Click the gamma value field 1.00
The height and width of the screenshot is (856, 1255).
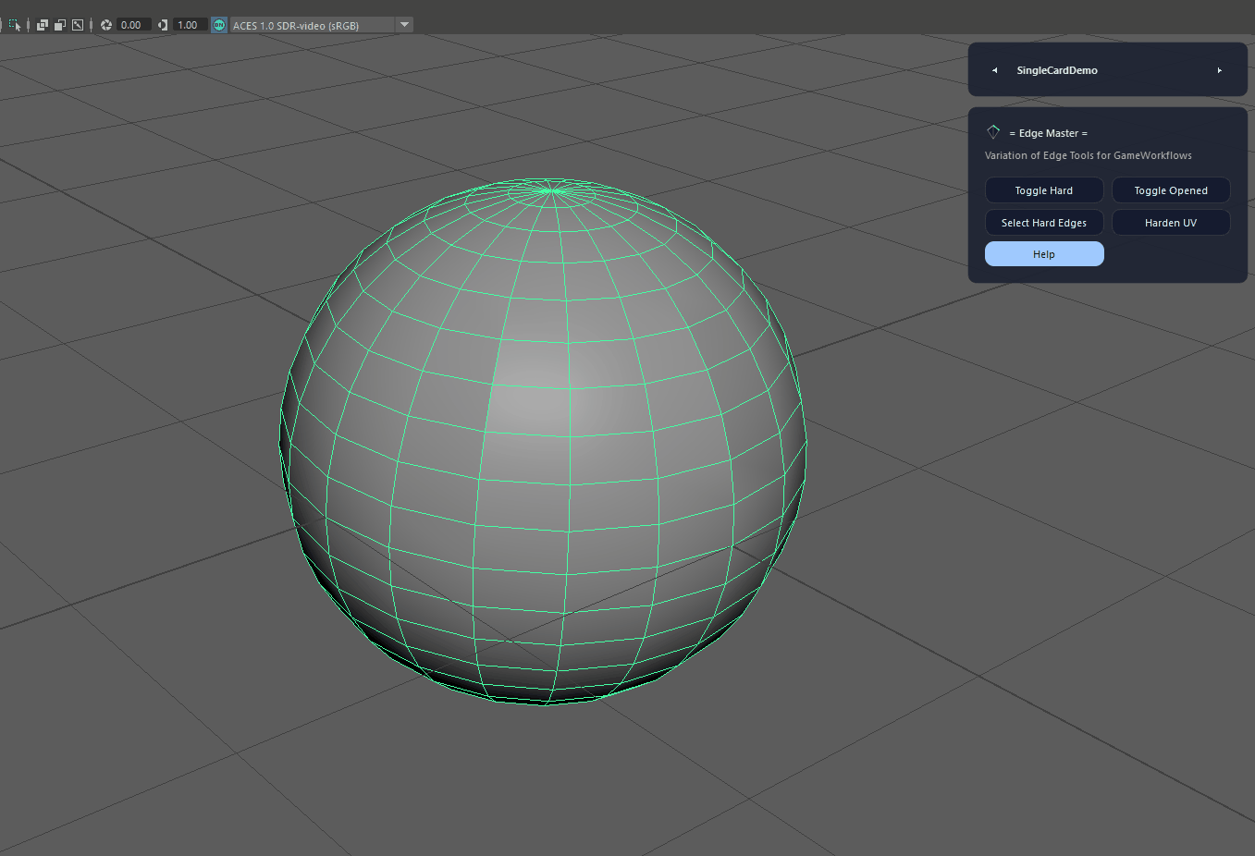click(189, 25)
